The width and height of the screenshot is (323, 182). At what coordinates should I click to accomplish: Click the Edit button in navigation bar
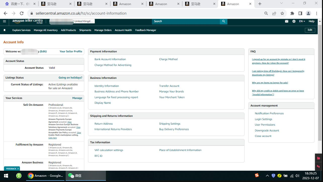click(x=310, y=30)
